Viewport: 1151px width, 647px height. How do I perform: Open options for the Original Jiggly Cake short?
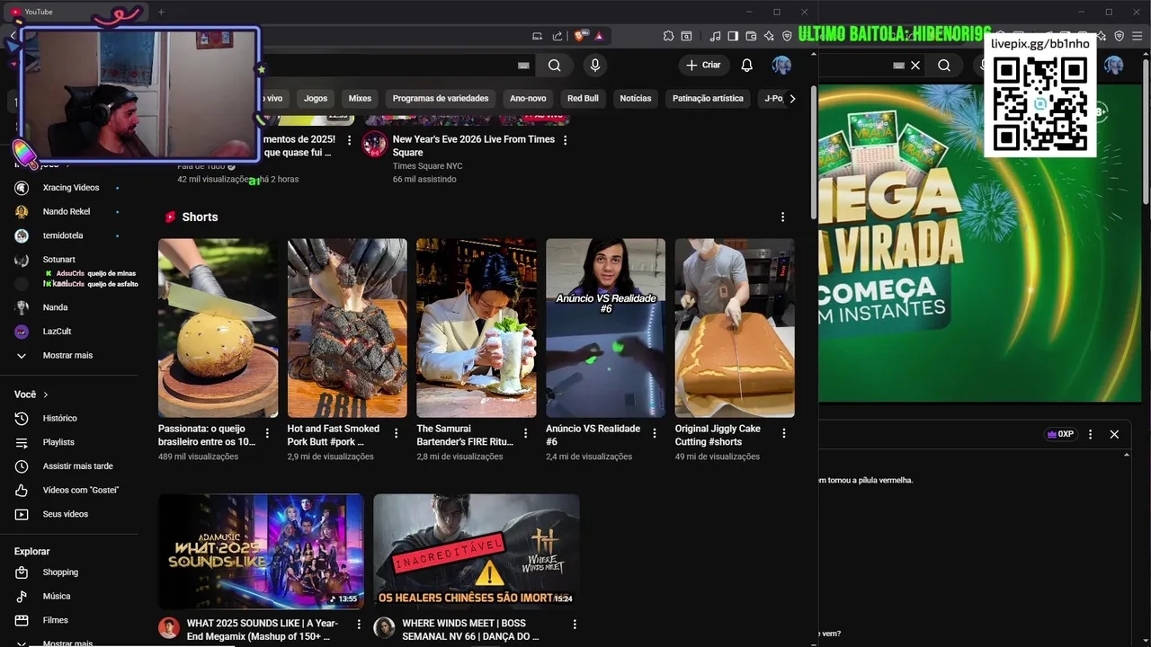point(783,433)
